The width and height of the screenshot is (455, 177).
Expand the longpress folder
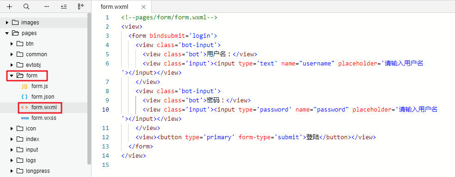(x=12, y=171)
